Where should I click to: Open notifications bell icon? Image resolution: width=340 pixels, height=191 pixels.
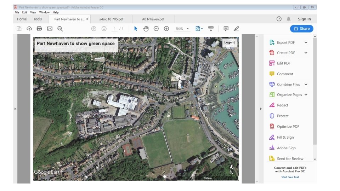coord(289,19)
